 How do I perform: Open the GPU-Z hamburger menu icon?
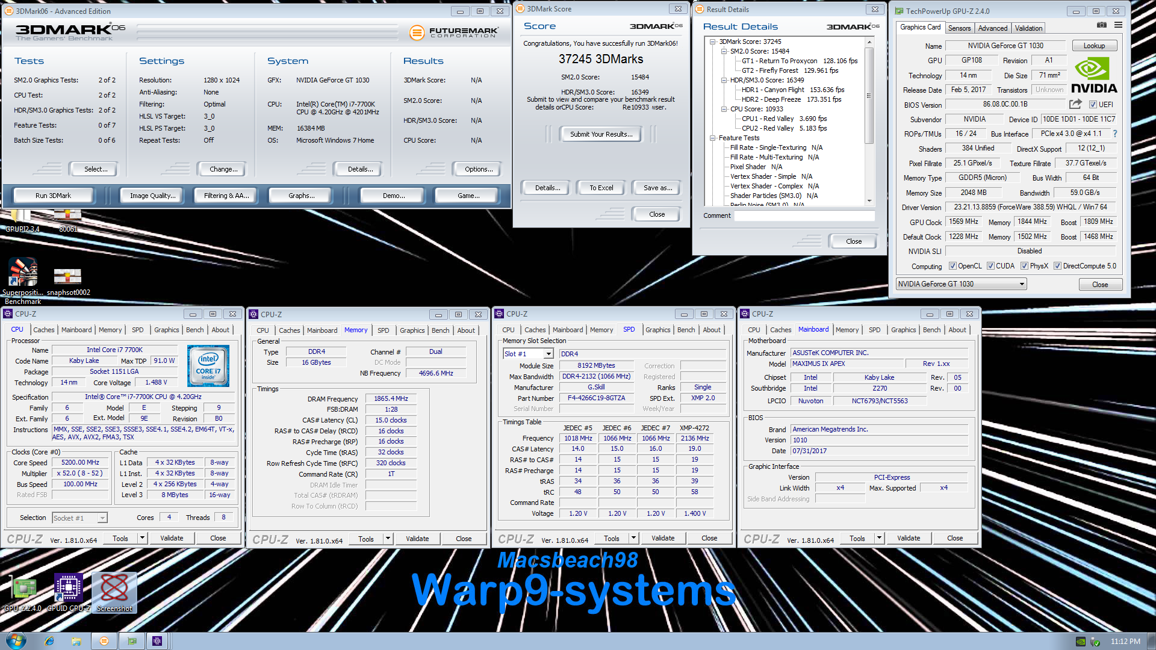(x=1118, y=25)
